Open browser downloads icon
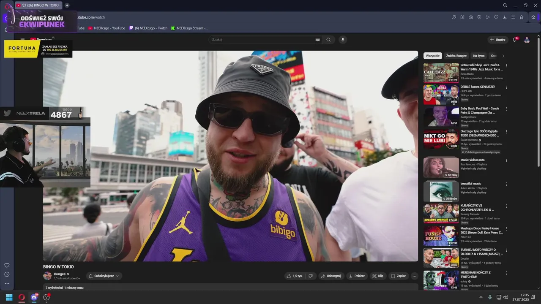This screenshot has width=541, height=304. pos(505,17)
